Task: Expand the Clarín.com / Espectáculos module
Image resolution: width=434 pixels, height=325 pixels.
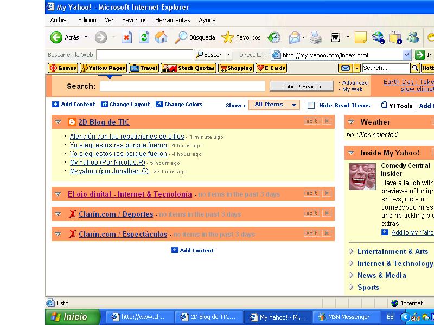Action: tap(58, 234)
